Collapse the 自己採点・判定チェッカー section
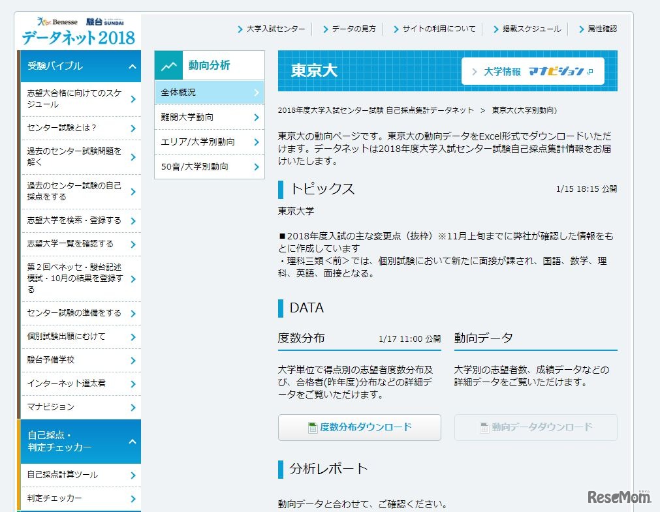 tap(131, 442)
